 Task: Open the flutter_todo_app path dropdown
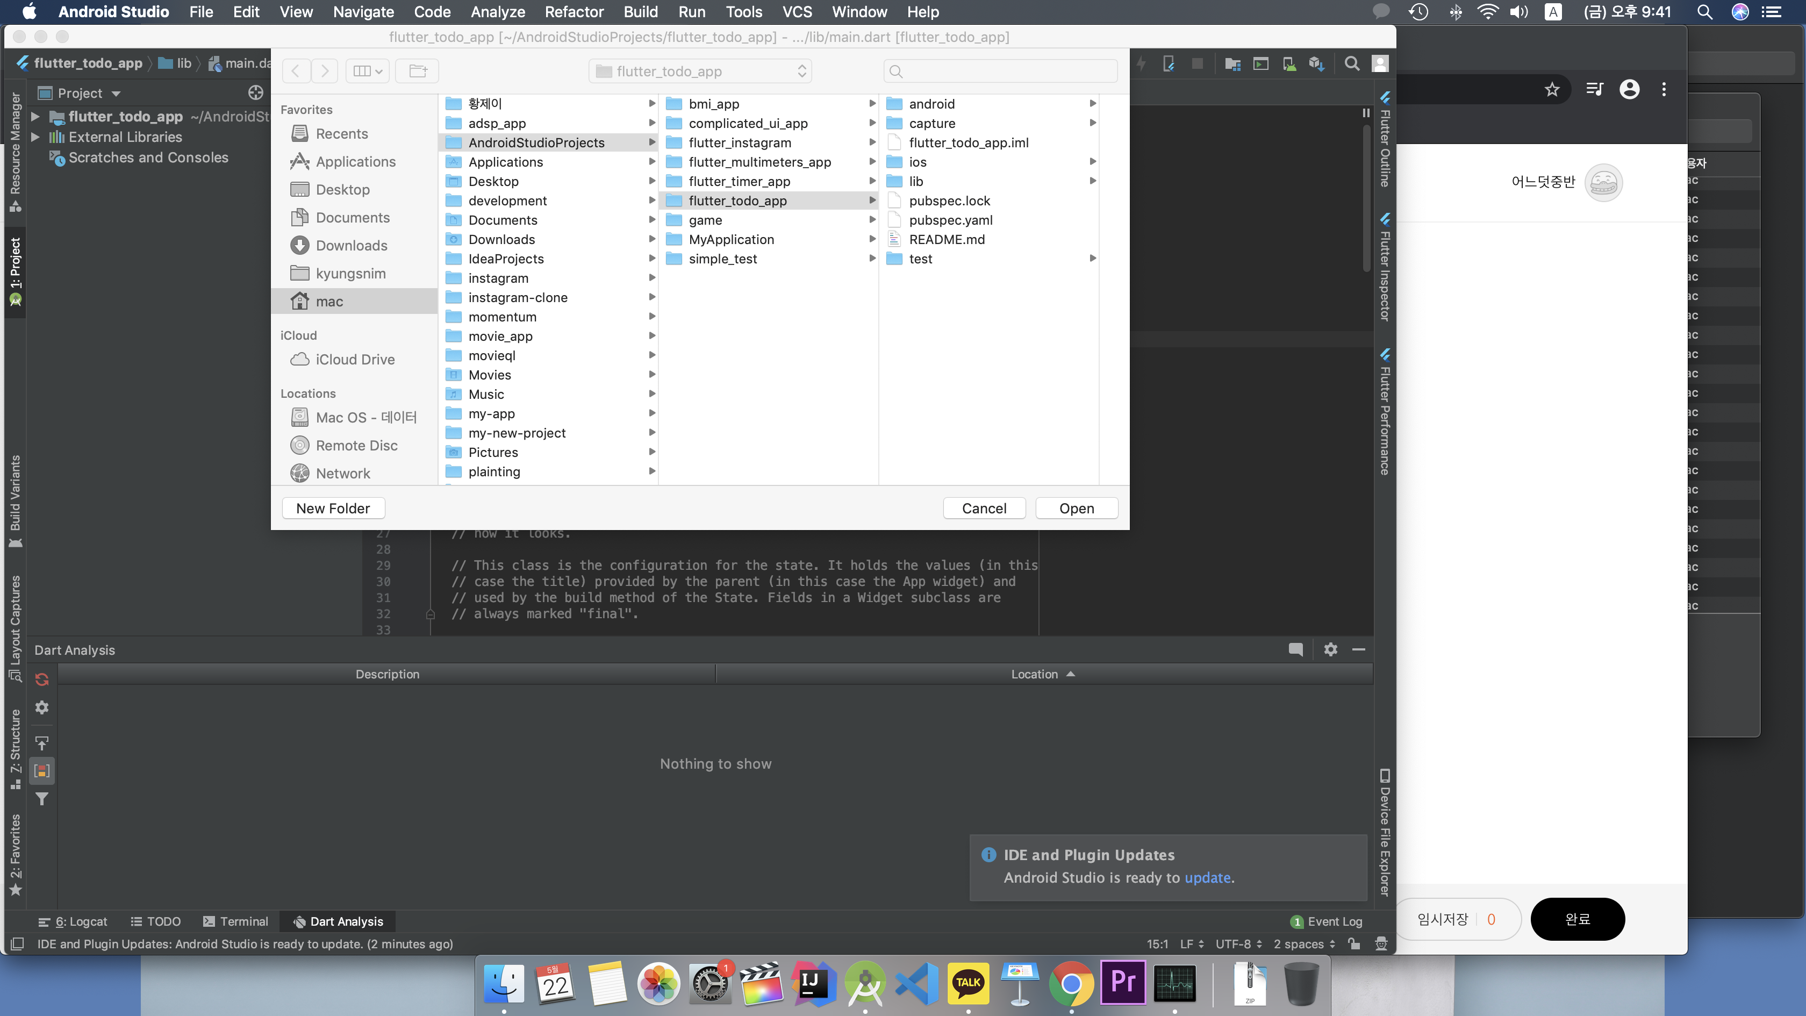[700, 71]
